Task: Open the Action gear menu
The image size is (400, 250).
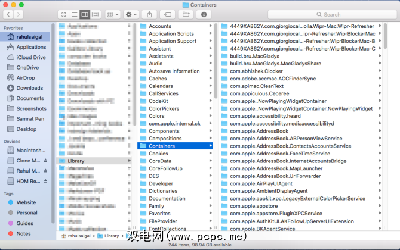Action: point(131,15)
